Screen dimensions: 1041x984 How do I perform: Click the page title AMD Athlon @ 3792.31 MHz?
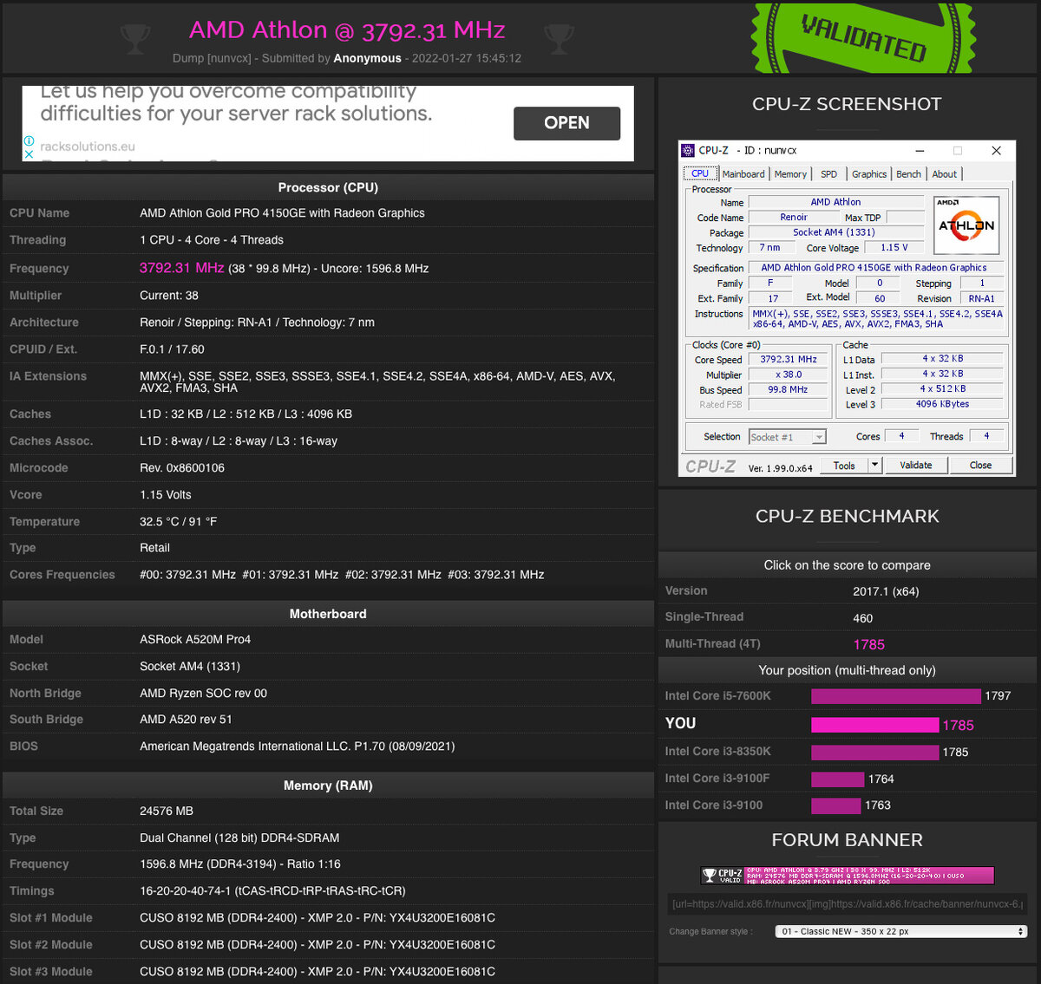pyautogui.click(x=347, y=29)
